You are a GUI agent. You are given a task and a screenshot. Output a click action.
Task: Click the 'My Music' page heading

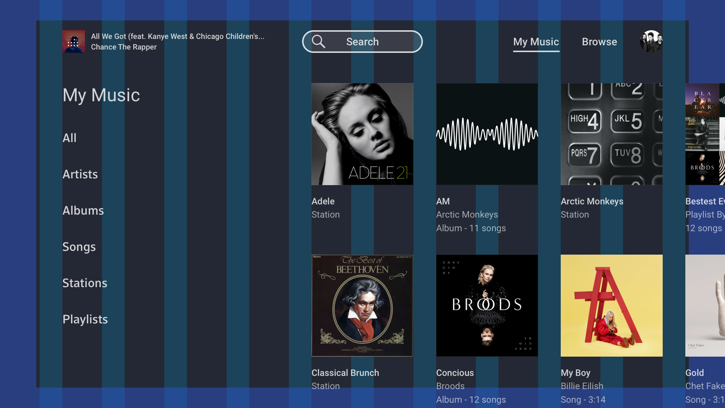pyautogui.click(x=101, y=95)
